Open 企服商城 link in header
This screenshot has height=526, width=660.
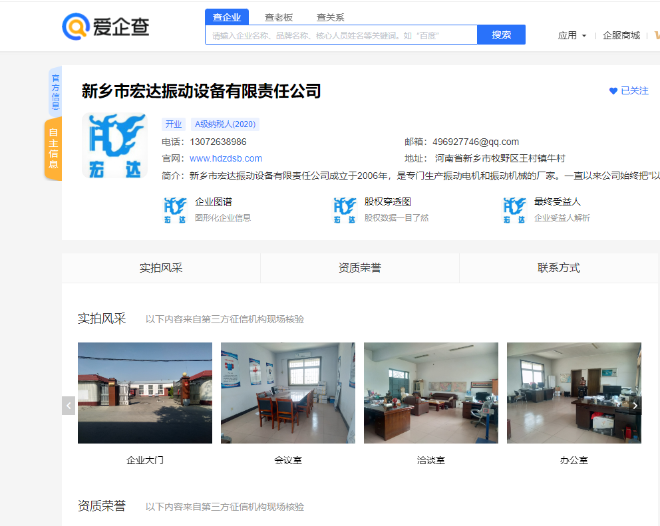point(621,35)
